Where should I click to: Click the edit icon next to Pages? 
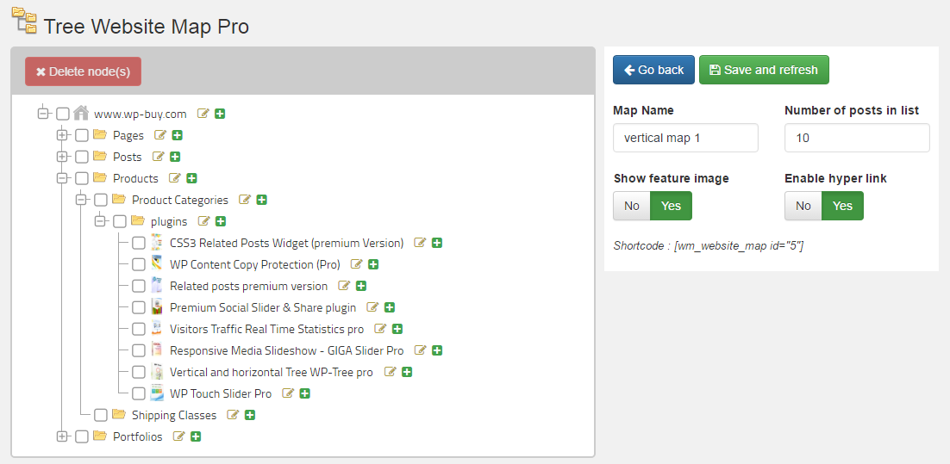point(160,135)
